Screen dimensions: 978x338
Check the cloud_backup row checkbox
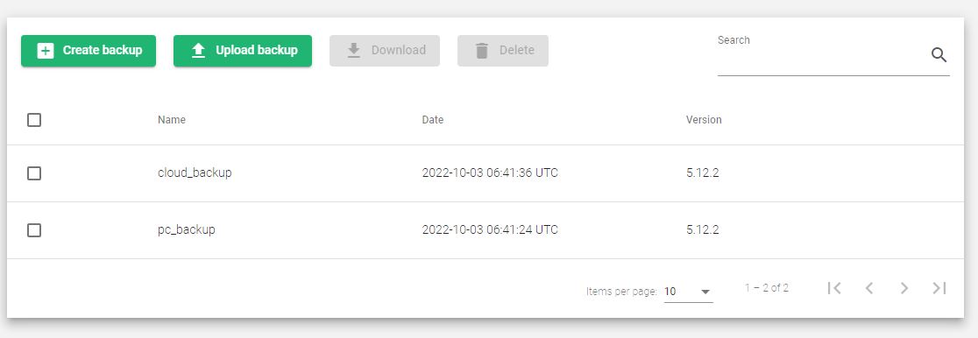(34, 173)
